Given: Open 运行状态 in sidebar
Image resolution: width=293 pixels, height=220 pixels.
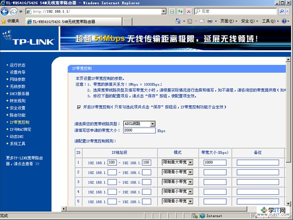Looking at the screenshot, I should [x=17, y=65].
